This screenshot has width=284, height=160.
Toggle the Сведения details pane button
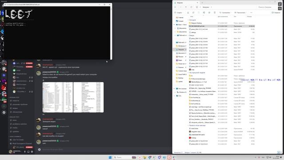coord(276,13)
